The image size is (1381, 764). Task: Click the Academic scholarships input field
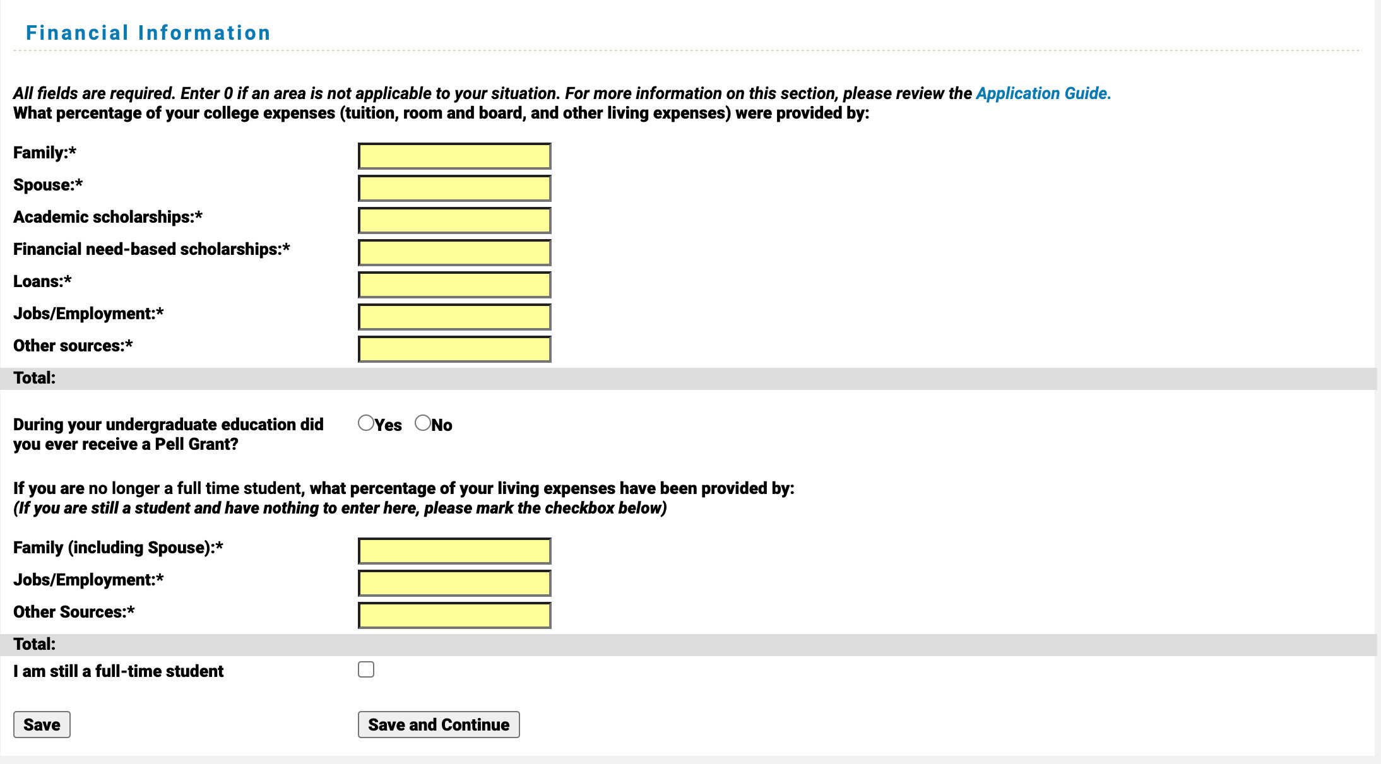pos(454,220)
